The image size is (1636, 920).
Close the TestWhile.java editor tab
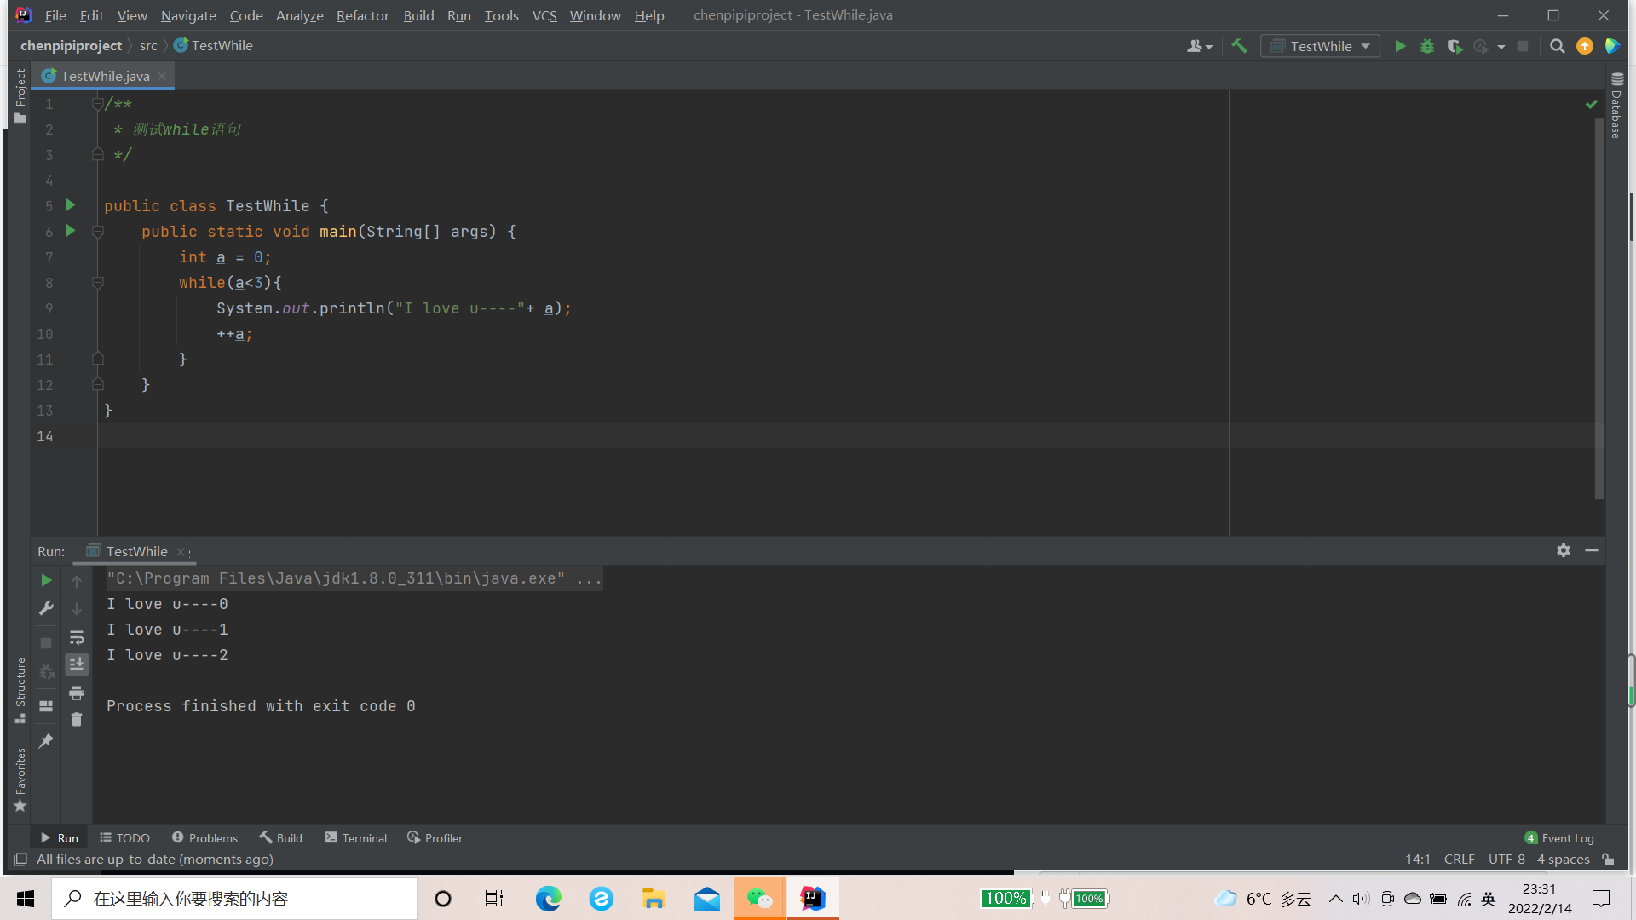click(x=162, y=76)
